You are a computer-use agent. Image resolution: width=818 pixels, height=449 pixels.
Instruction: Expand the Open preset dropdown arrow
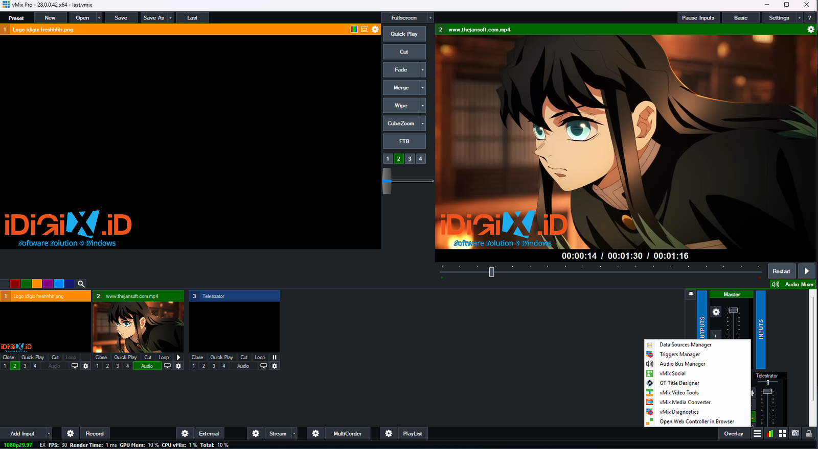pos(99,18)
